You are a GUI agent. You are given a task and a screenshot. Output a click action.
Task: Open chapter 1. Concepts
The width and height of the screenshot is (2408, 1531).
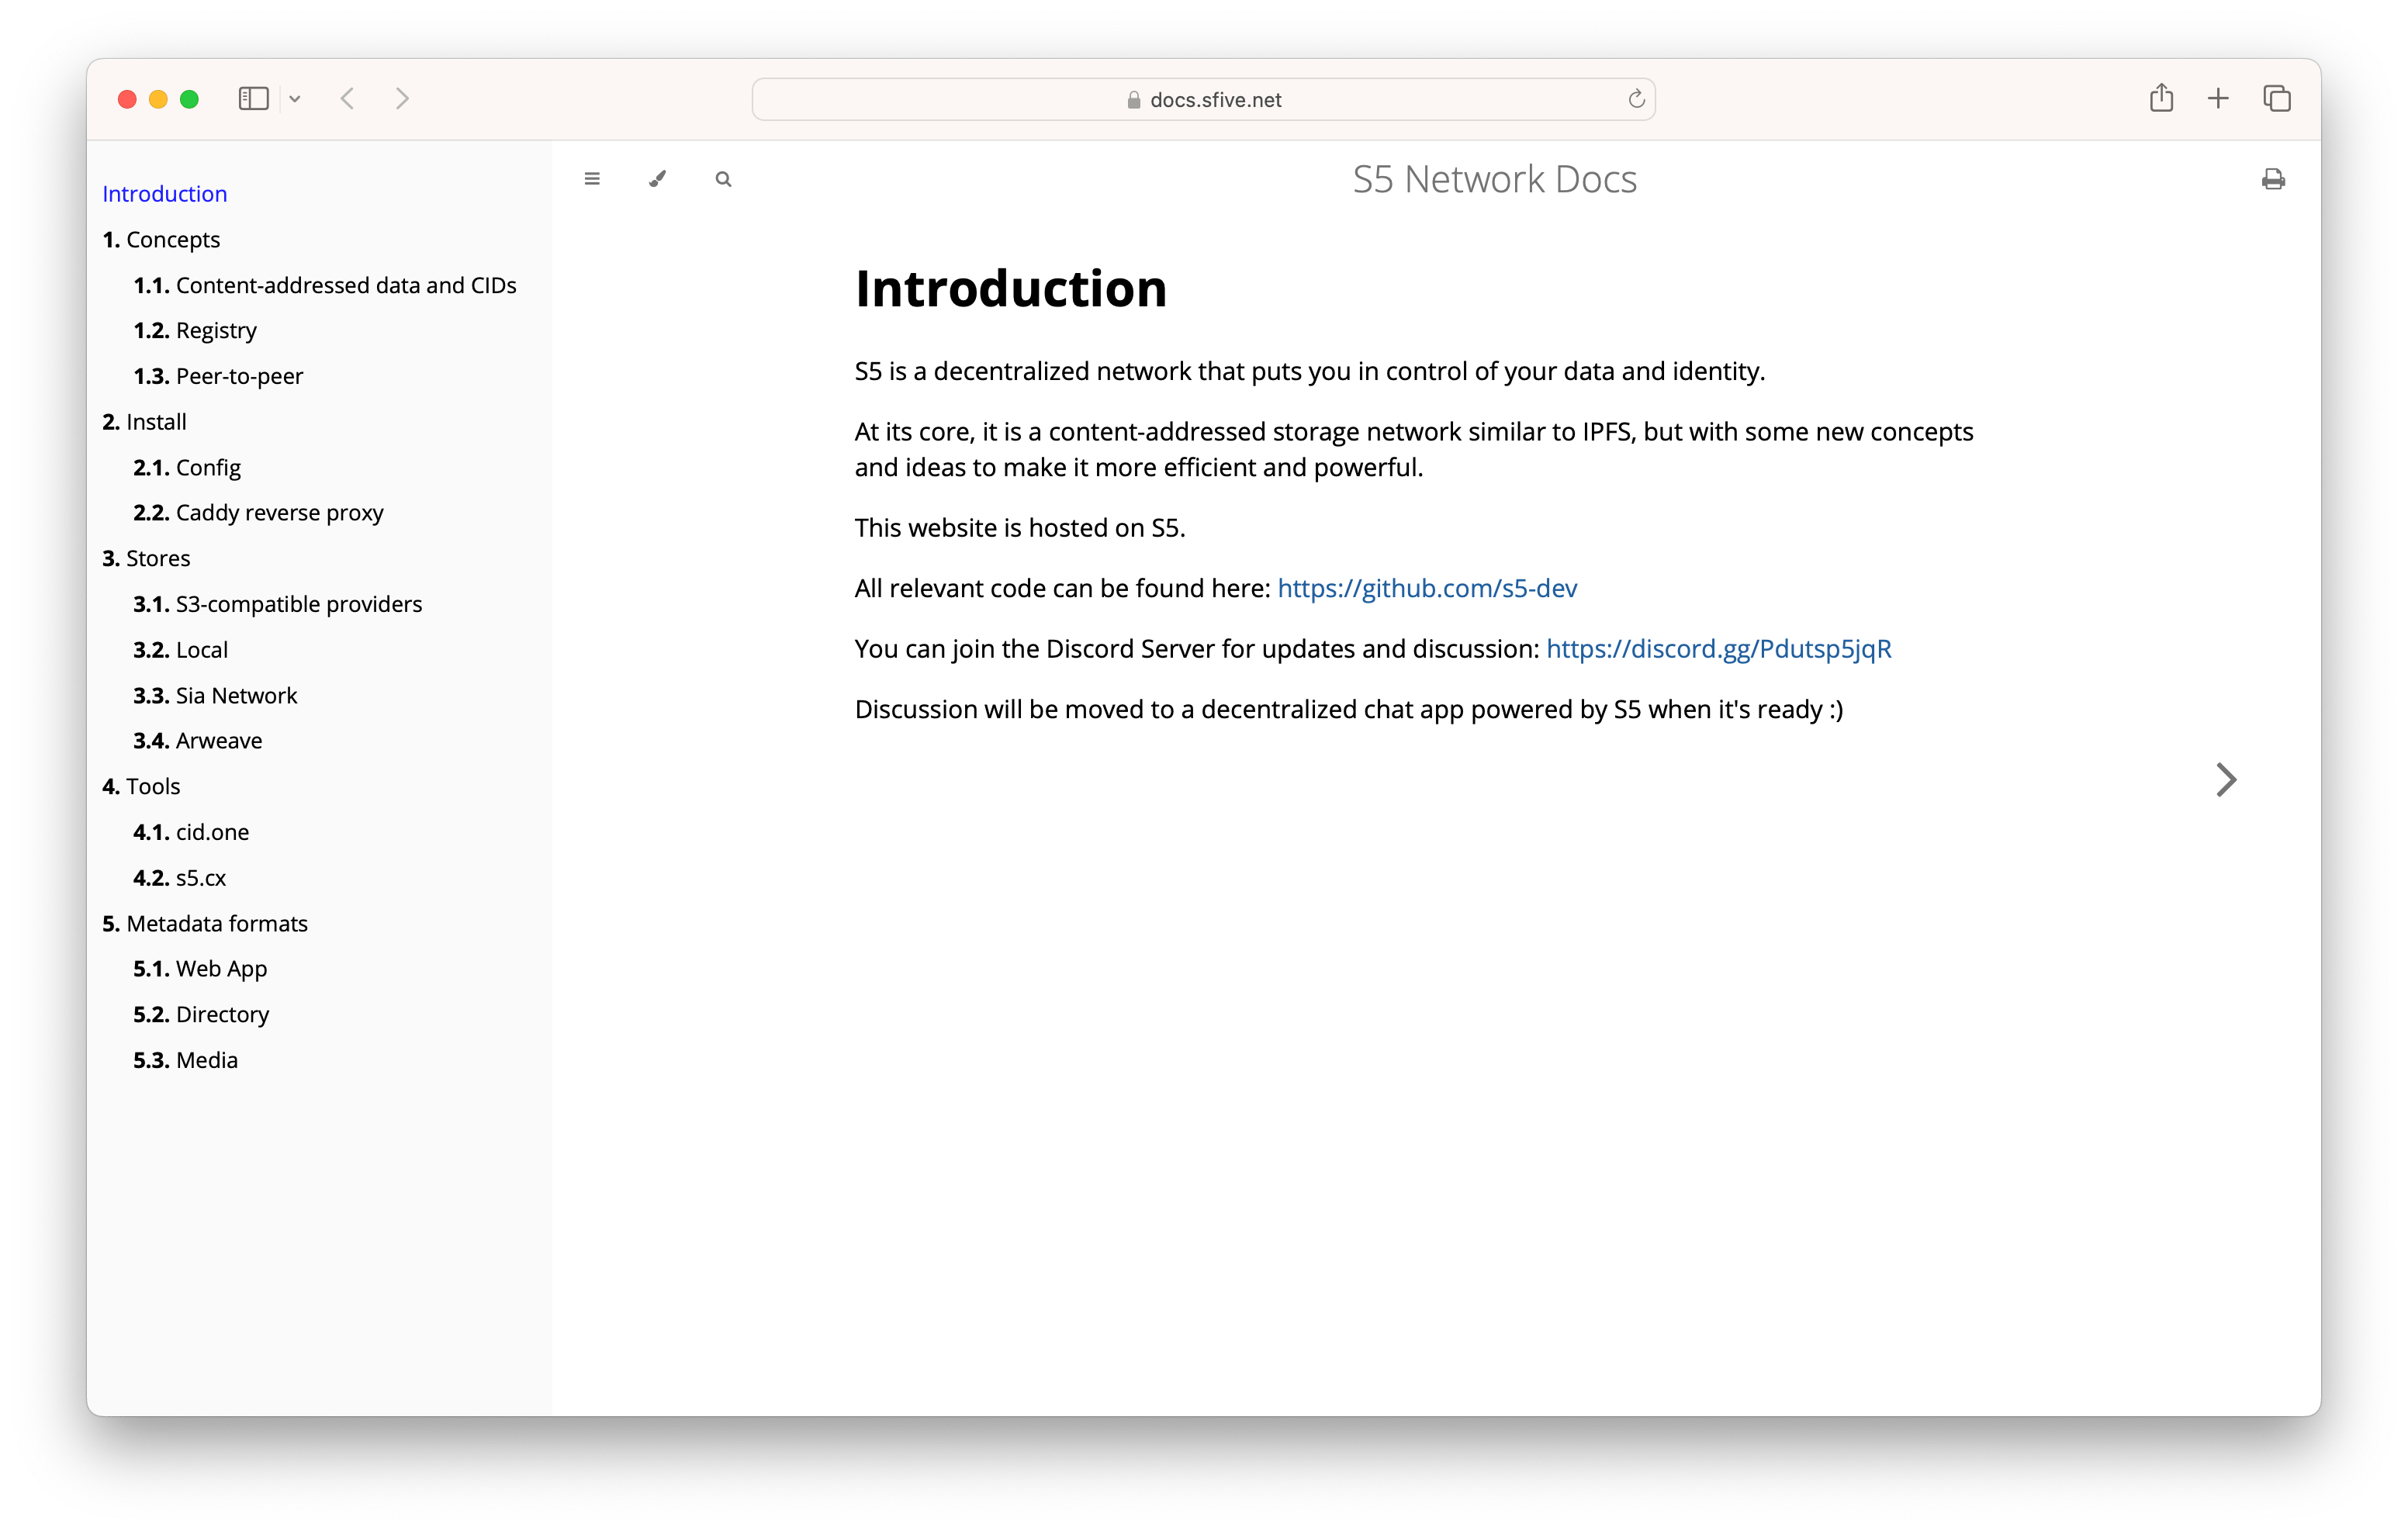(161, 240)
